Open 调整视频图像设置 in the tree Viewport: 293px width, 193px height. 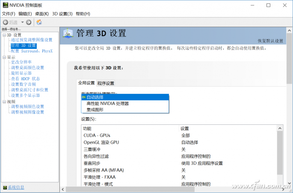point(27,112)
